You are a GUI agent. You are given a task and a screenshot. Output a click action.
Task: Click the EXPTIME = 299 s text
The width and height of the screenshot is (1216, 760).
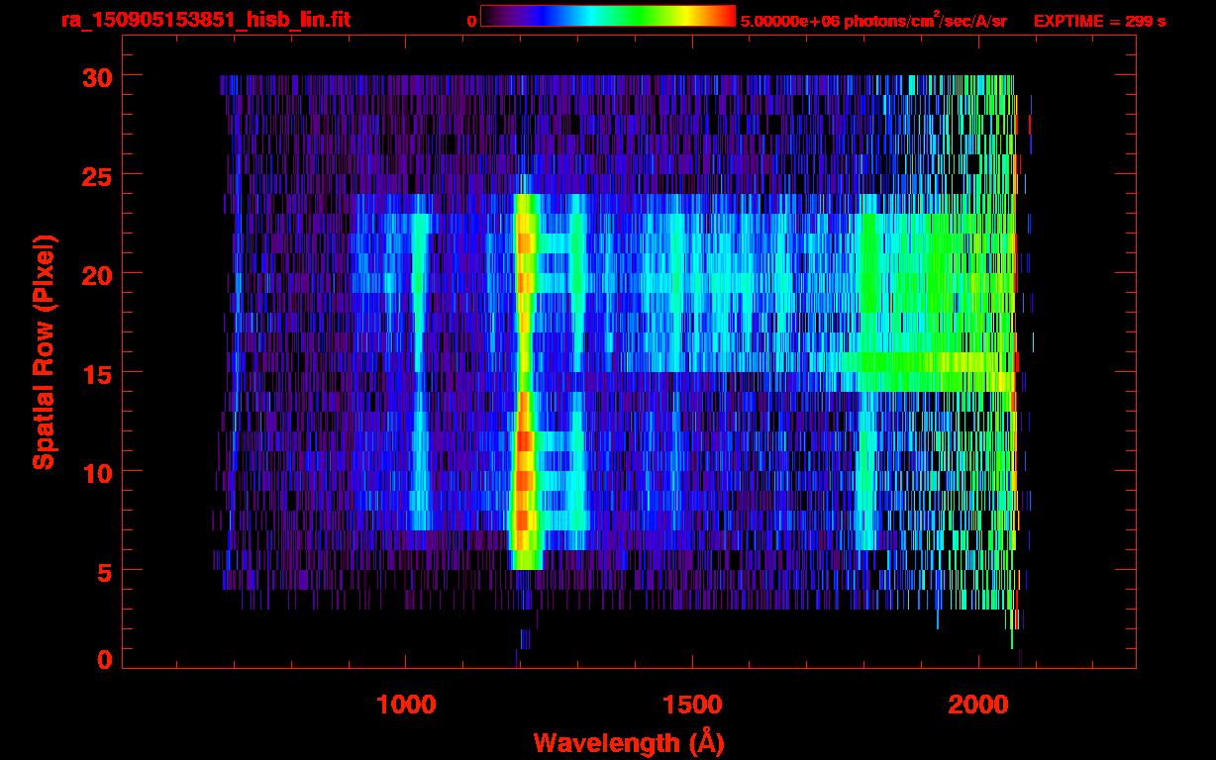(1099, 21)
